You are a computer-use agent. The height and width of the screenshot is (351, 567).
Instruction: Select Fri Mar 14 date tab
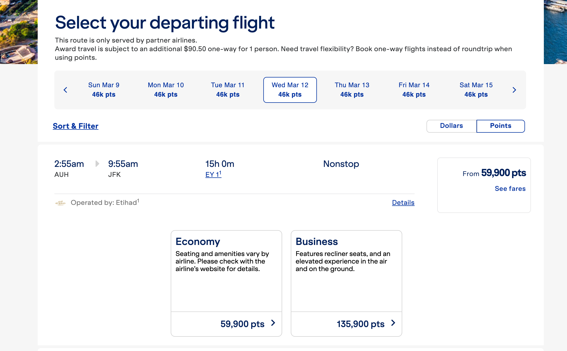[x=414, y=90]
